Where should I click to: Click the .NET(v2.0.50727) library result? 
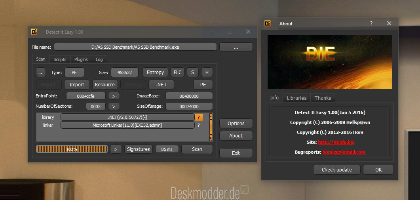click(x=127, y=117)
